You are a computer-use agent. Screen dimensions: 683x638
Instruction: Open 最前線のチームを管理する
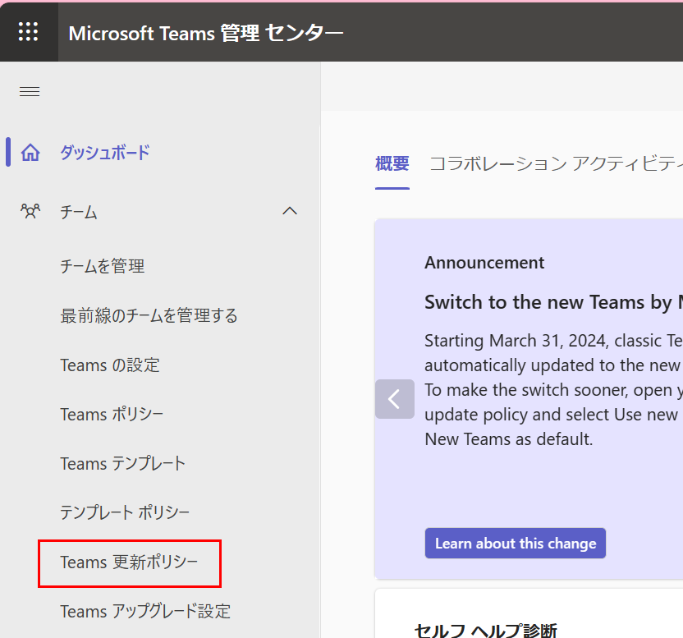click(x=149, y=315)
